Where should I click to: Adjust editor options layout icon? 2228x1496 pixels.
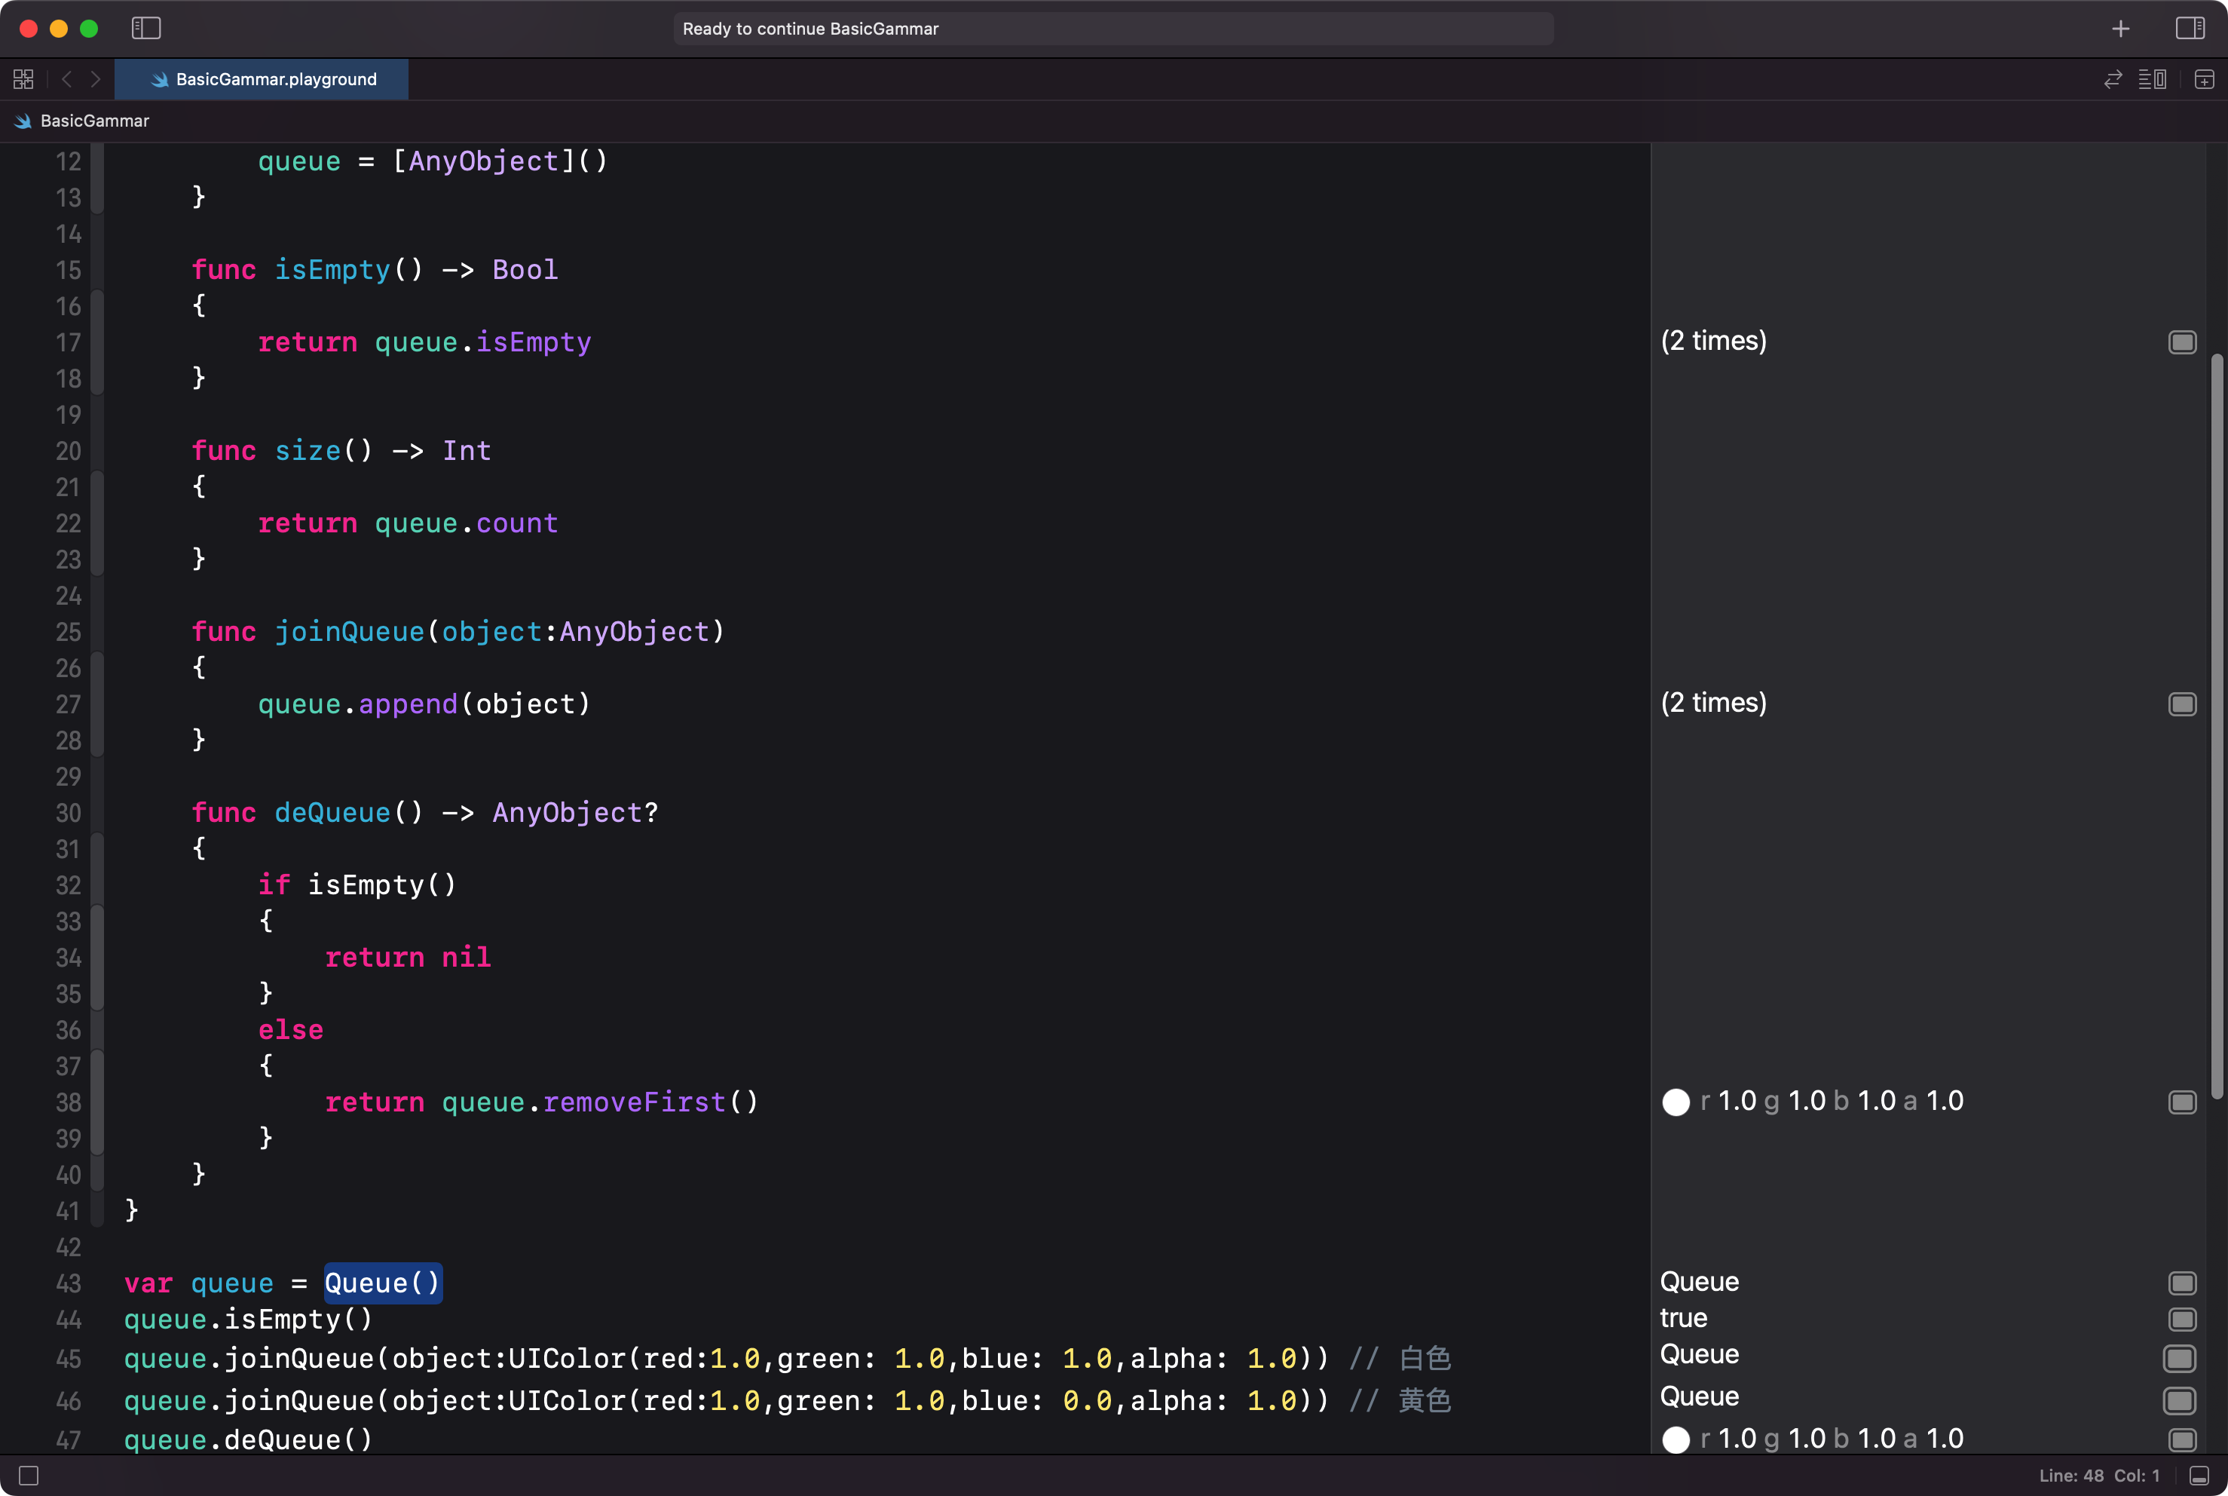2153,79
